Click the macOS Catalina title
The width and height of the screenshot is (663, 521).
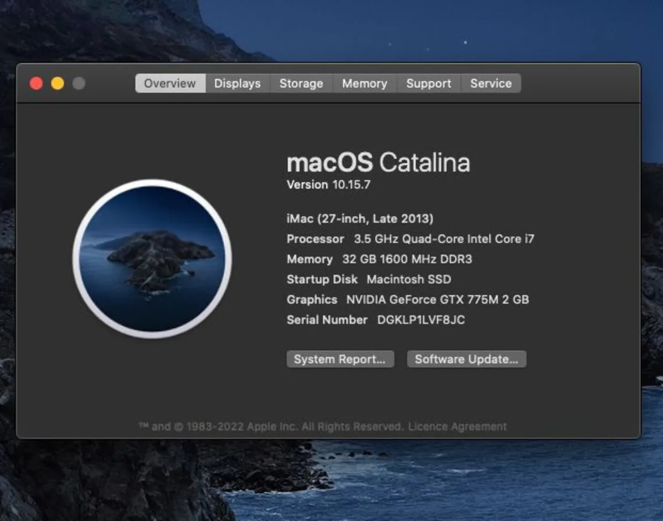click(378, 163)
